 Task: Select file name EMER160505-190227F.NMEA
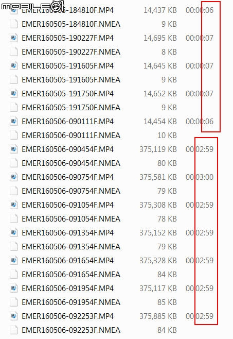(x=71, y=52)
